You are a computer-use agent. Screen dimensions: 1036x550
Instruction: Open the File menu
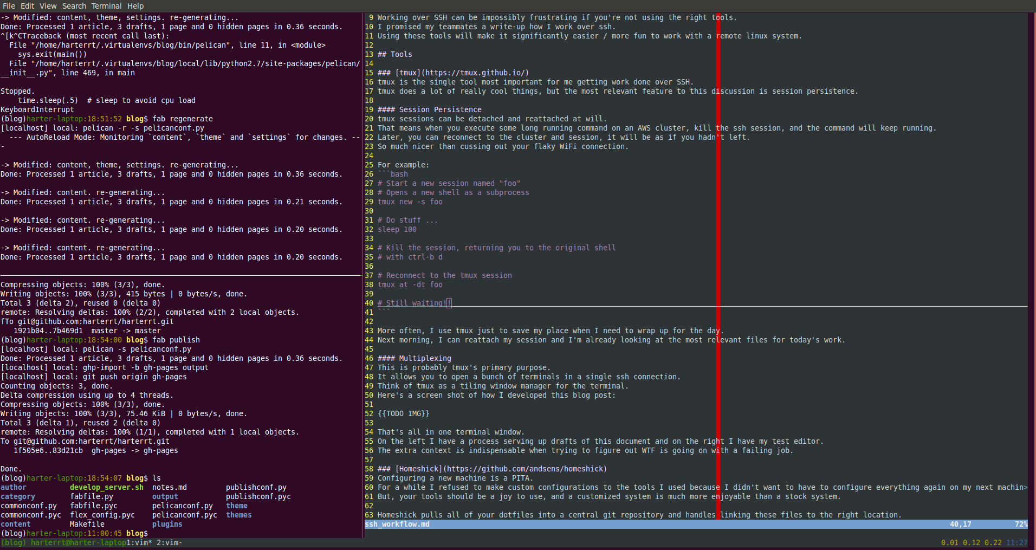point(9,6)
